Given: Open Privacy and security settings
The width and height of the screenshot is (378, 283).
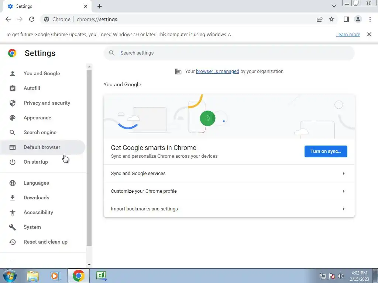Looking at the screenshot, I should pos(43,103).
